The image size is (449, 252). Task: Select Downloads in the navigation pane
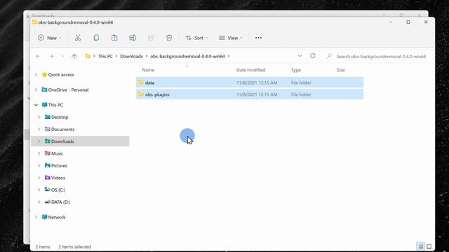pyautogui.click(x=62, y=141)
